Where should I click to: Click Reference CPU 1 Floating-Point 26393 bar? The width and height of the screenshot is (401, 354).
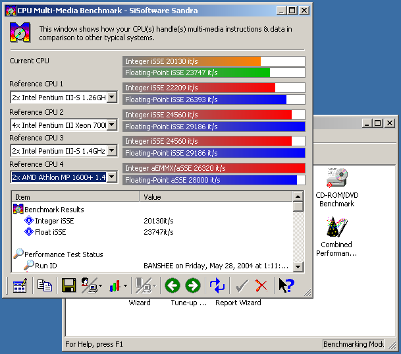214,100
